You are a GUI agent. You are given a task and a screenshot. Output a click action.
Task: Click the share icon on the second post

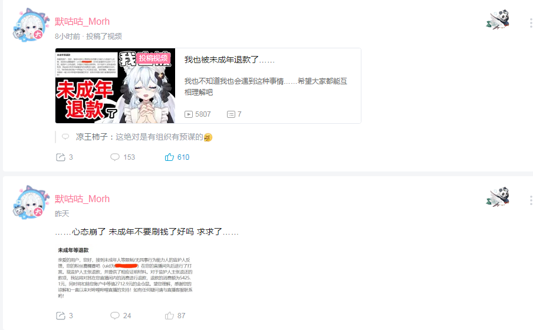61,316
